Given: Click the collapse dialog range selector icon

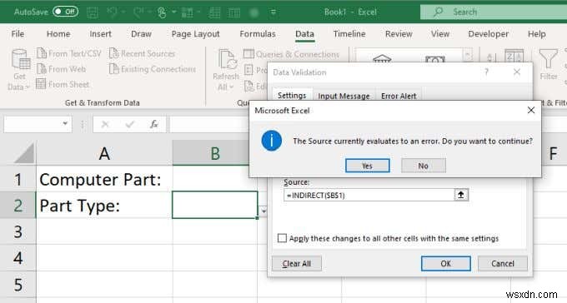Looking at the screenshot, I should (x=461, y=195).
